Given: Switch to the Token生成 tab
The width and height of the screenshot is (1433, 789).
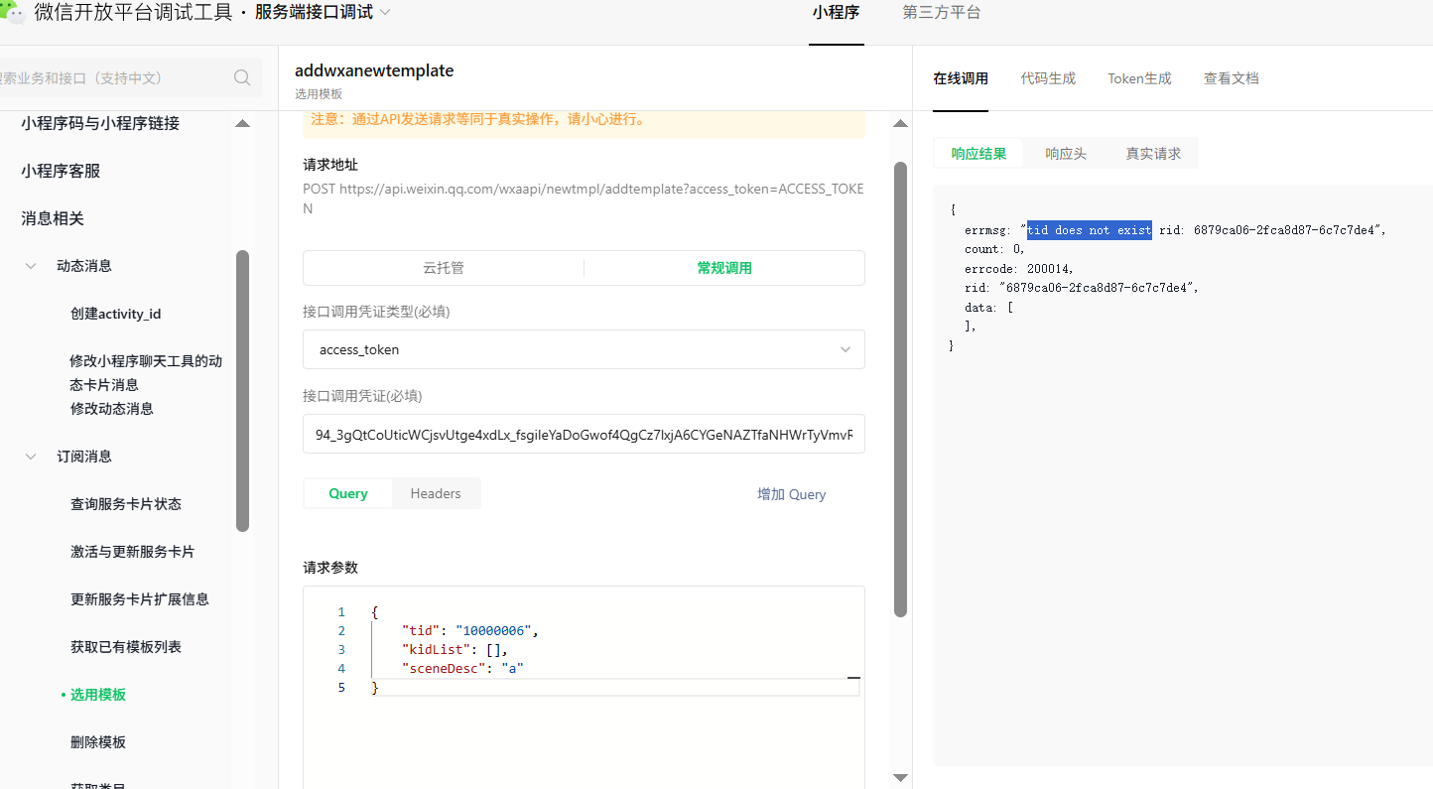Looking at the screenshot, I should (1139, 78).
